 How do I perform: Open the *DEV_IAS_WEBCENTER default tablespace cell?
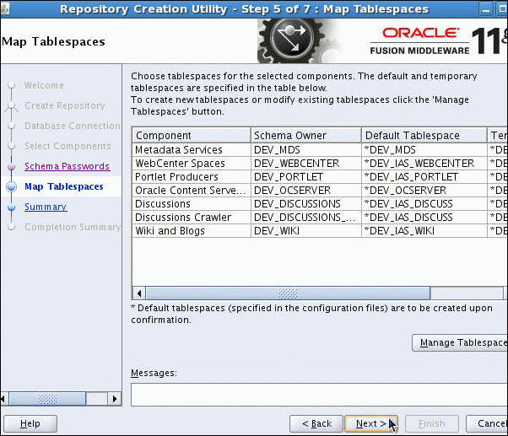pyautogui.click(x=424, y=164)
